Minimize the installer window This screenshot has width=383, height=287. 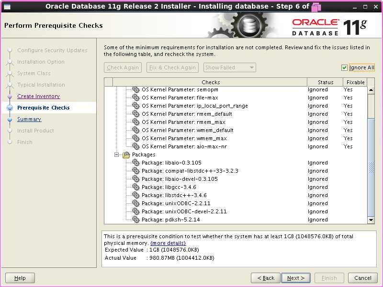click(x=355, y=7)
